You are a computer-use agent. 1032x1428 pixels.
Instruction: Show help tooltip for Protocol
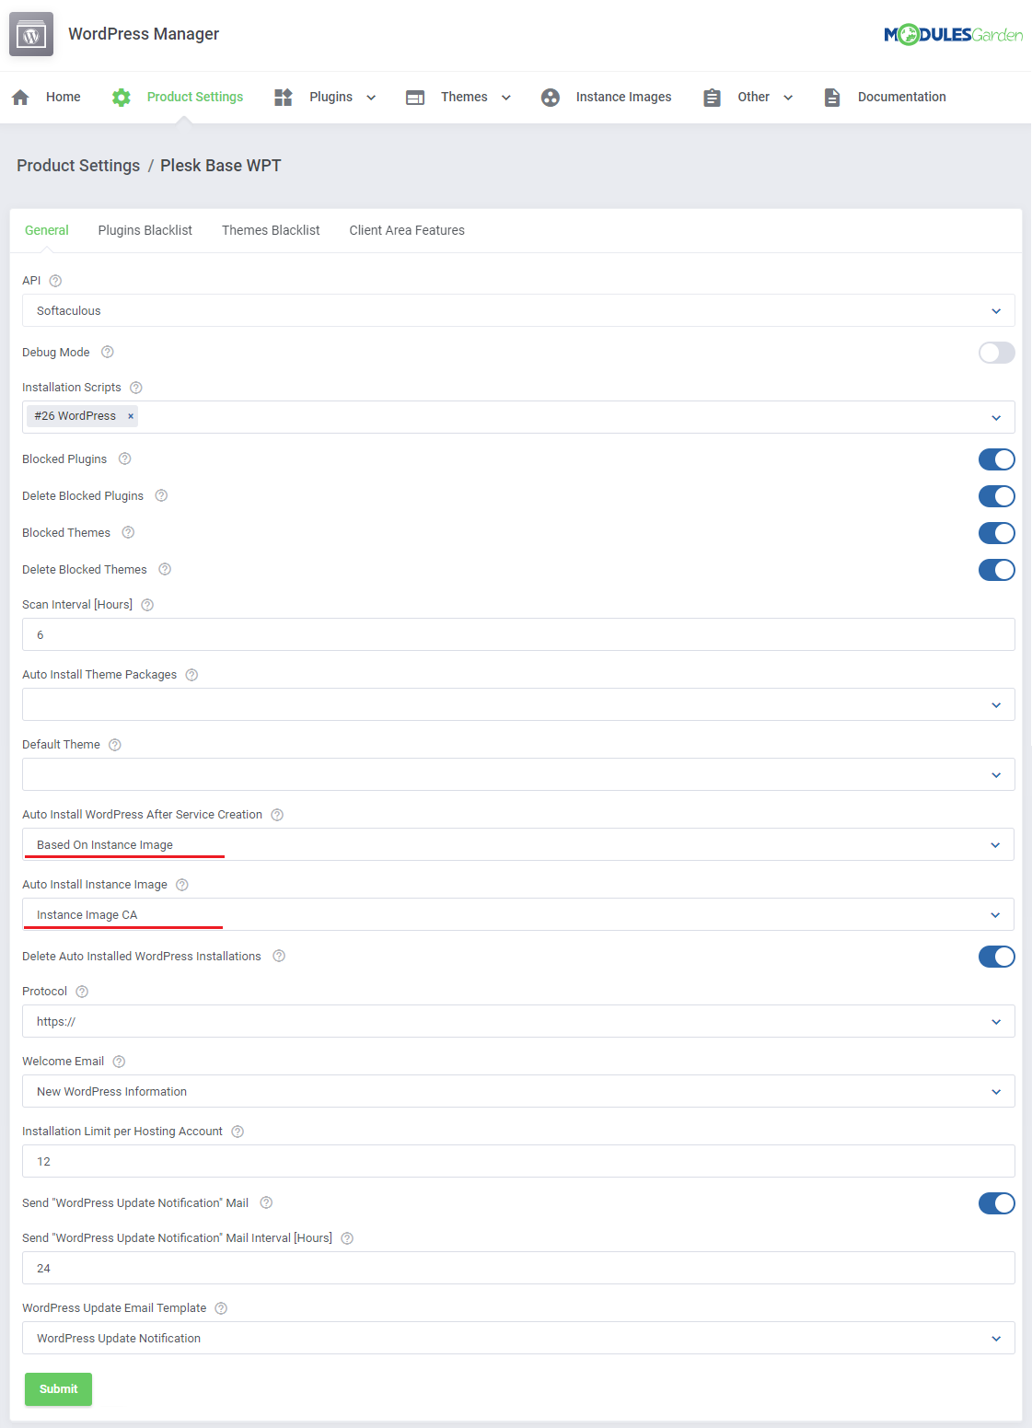(x=82, y=992)
